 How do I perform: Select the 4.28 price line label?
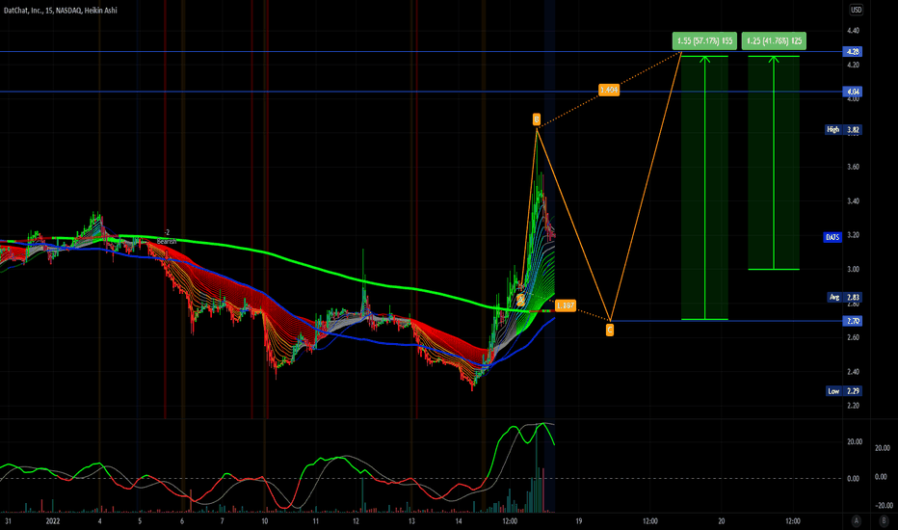pyautogui.click(x=853, y=52)
